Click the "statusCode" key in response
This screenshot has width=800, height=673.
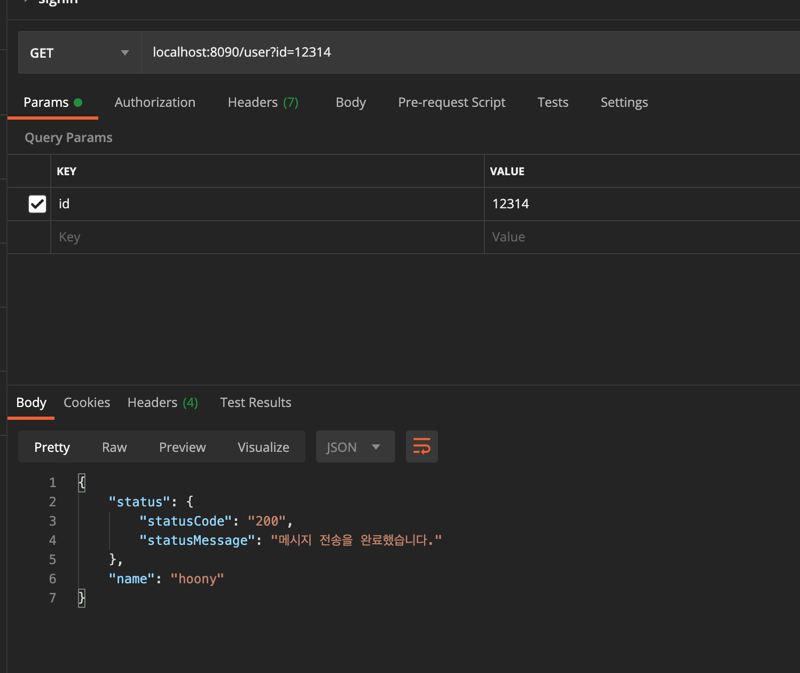point(186,521)
